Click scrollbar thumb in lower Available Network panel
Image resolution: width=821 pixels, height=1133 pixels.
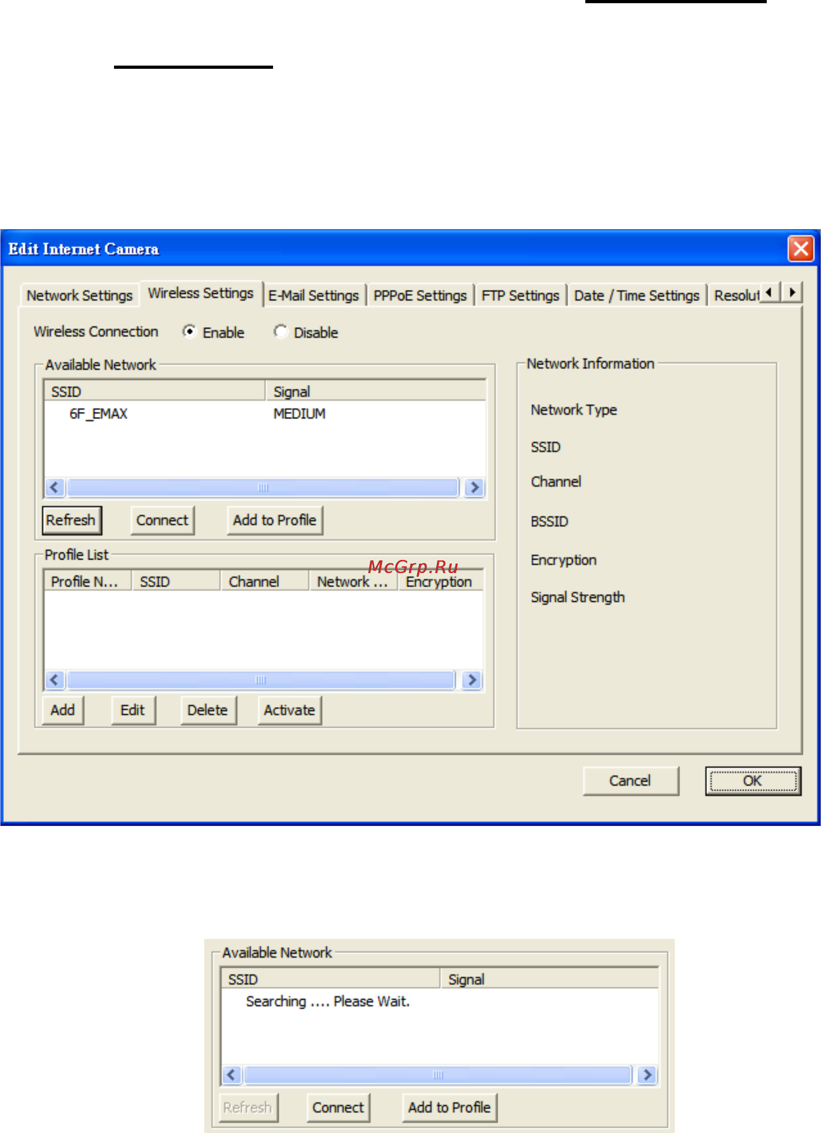point(438,1075)
